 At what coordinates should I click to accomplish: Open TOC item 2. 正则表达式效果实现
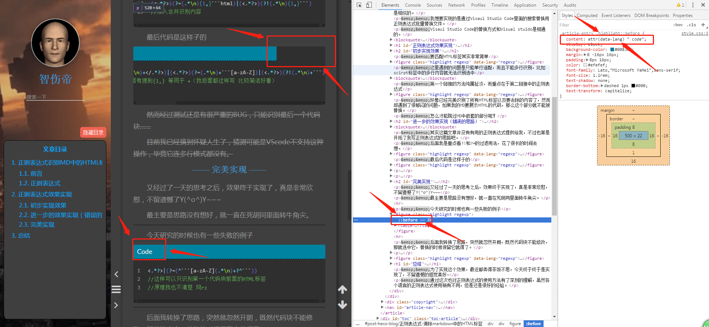41,194
